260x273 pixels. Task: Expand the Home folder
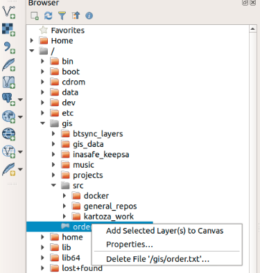32,41
